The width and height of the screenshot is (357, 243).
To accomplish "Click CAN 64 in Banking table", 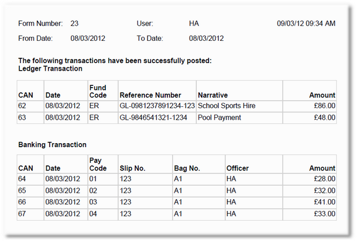I will coord(23,179).
